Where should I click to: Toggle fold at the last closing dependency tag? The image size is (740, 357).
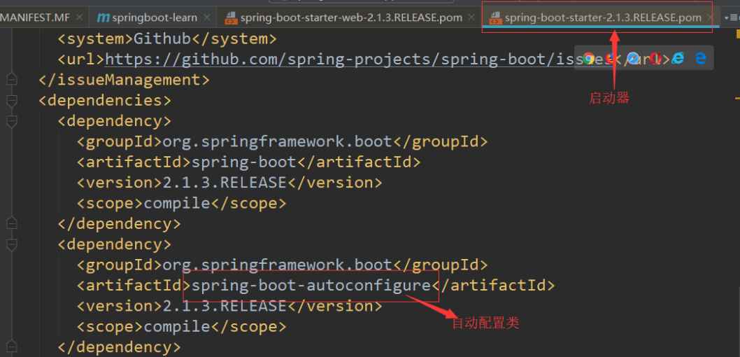(x=12, y=347)
